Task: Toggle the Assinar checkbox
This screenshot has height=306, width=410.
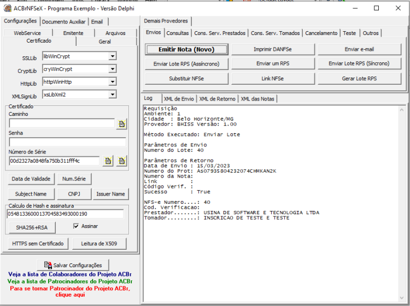Action: click(x=76, y=226)
